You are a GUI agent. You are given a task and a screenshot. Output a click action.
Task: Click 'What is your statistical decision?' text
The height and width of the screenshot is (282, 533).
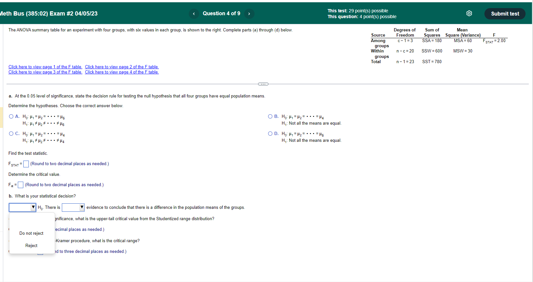click(45, 196)
